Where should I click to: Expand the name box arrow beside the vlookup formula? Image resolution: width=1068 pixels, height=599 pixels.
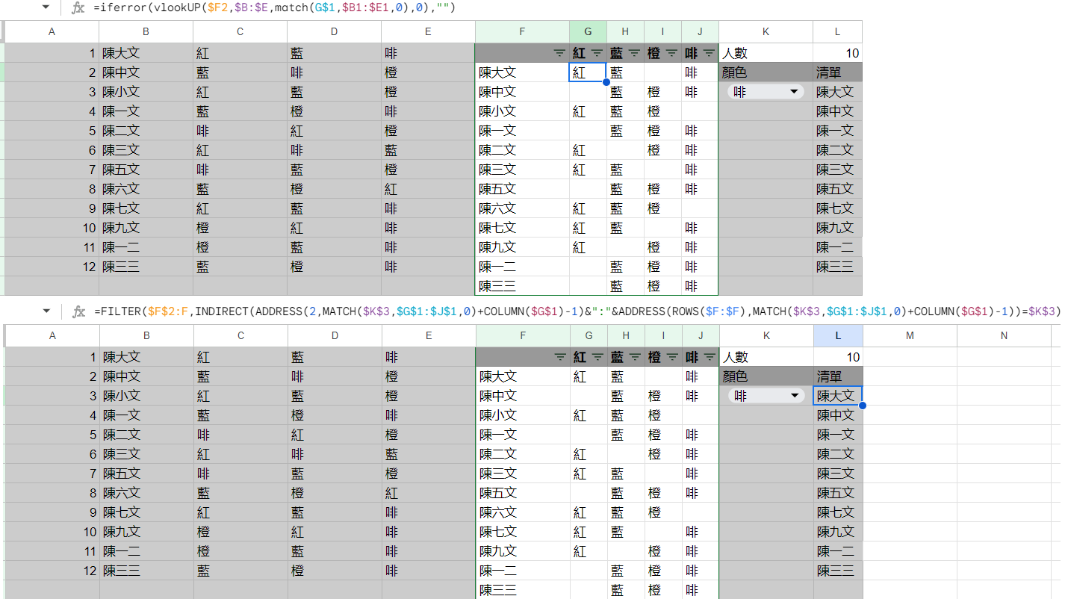click(x=46, y=7)
